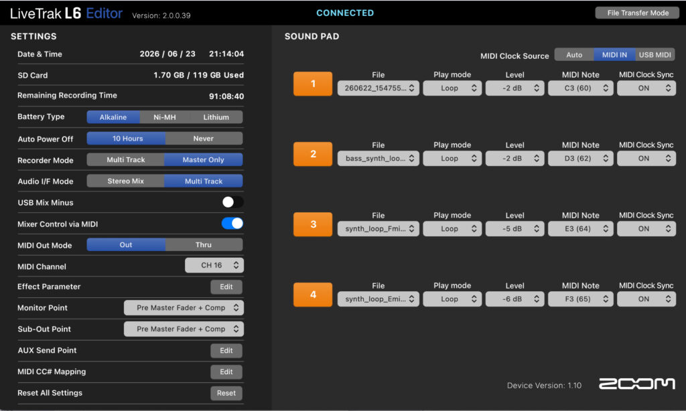Choose Multi Track Recorder Mode
Screen dimensions: 686x411
point(125,159)
